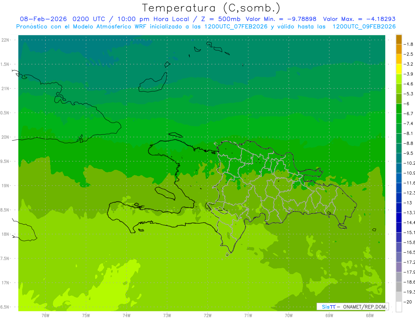Click the '7.5N' latitude axis label

coord(5,259)
